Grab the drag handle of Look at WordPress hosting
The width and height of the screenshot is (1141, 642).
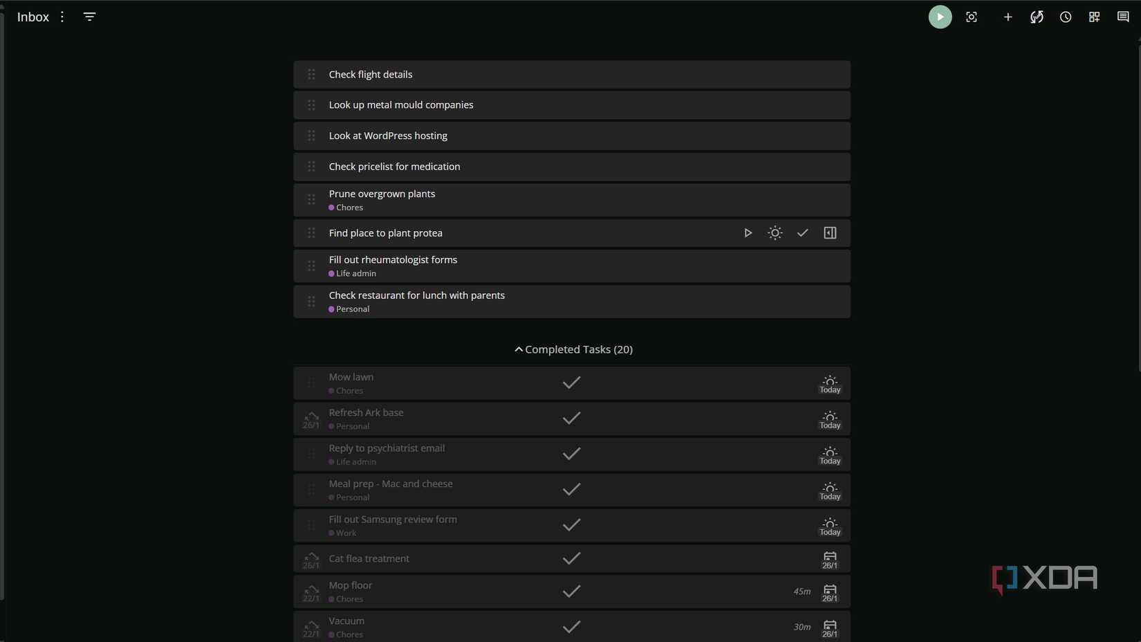pyautogui.click(x=311, y=136)
